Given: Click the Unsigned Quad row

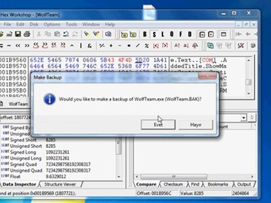Looking at the screenshot, I should tap(58, 170).
